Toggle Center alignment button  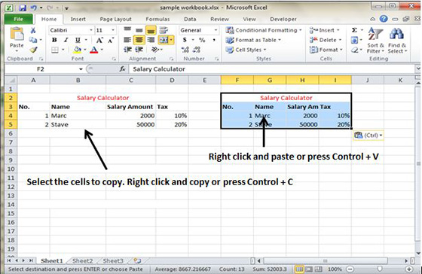pos(139,40)
